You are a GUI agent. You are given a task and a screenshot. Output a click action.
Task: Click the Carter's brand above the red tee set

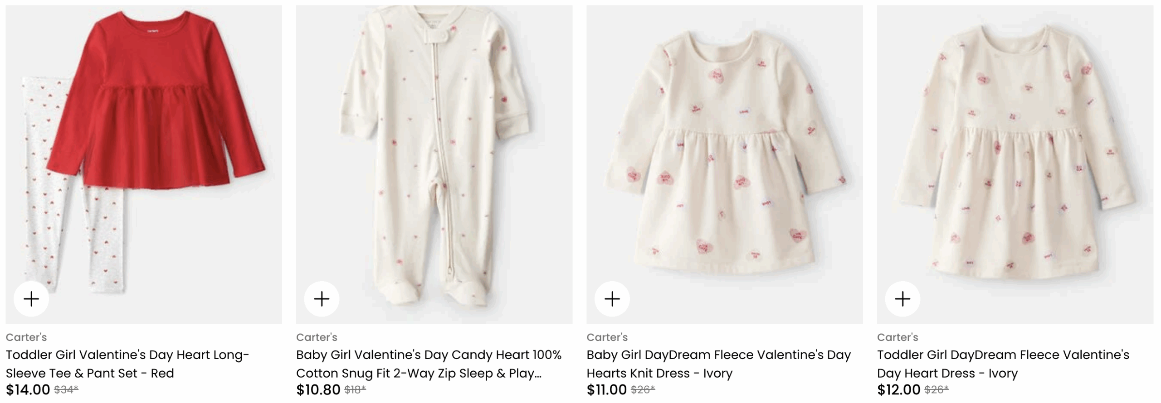[x=26, y=337]
